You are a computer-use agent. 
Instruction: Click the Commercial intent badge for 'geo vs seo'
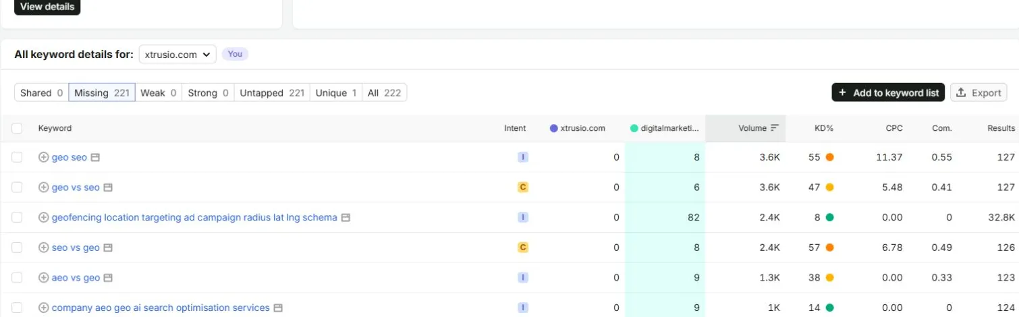click(x=523, y=188)
